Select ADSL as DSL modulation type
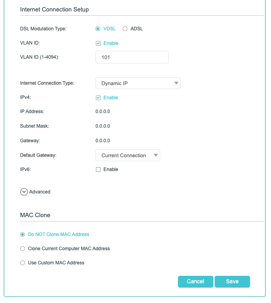 125,29
